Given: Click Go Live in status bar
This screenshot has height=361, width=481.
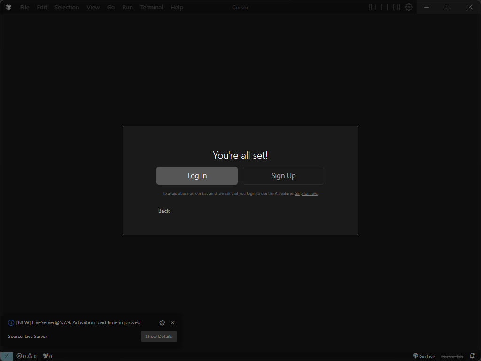Looking at the screenshot, I should [x=424, y=356].
